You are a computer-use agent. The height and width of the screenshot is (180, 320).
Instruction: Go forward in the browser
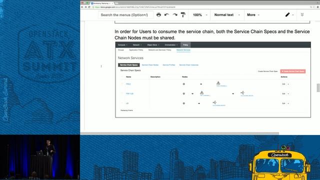85,7
